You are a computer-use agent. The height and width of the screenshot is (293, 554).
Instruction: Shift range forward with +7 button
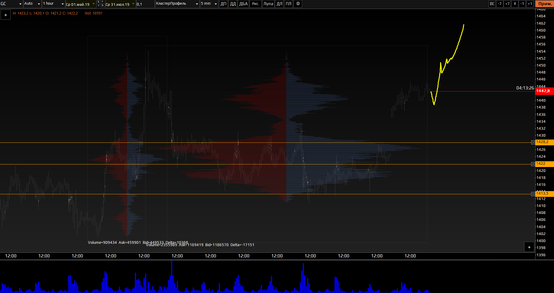click(507, 4)
